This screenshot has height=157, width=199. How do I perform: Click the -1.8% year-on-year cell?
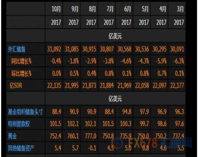coord(73,61)
